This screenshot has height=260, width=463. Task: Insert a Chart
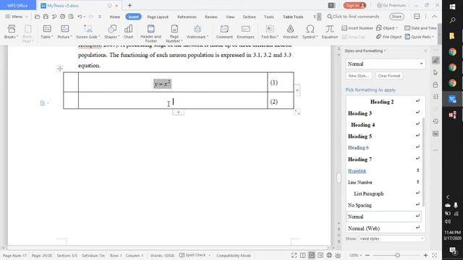click(129, 32)
